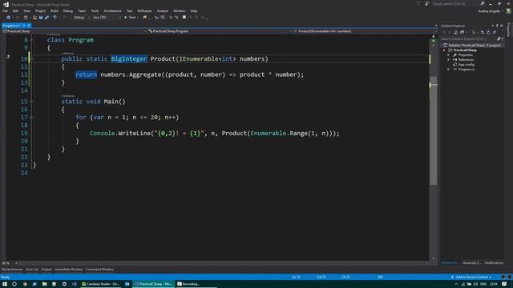Viewport: 513px width, 288px height.
Task: Click the green Start debugging button
Action: pyautogui.click(x=130, y=18)
